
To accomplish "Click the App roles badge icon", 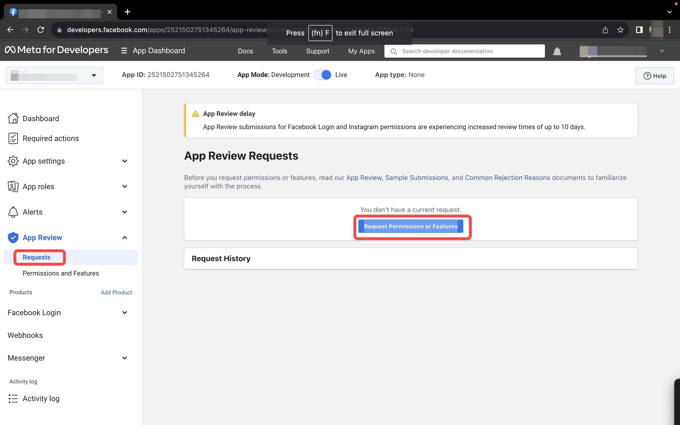I will tap(13, 186).
